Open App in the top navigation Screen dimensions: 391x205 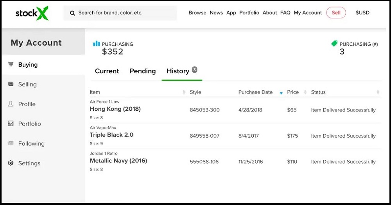tap(231, 13)
